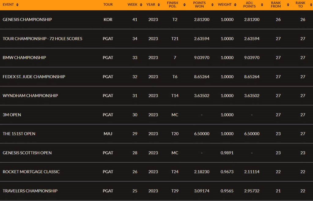Click T2 finish position cell

(x=175, y=20)
